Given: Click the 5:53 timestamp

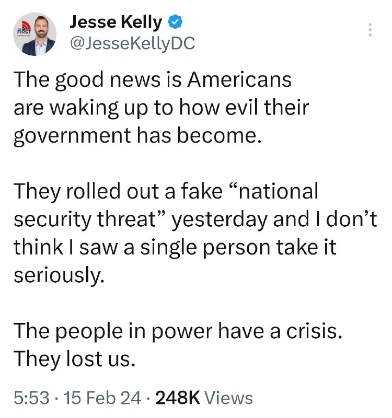Looking at the screenshot, I should (31, 398).
